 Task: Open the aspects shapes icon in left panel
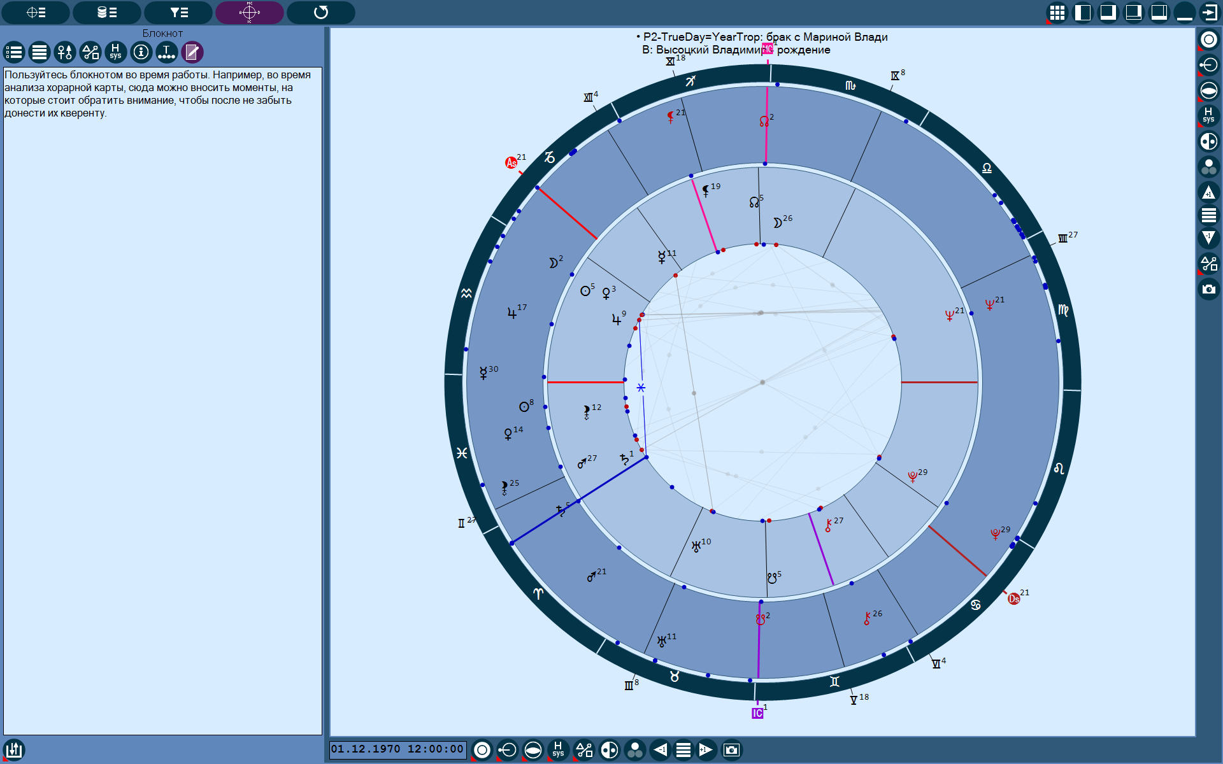[x=90, y=52]
